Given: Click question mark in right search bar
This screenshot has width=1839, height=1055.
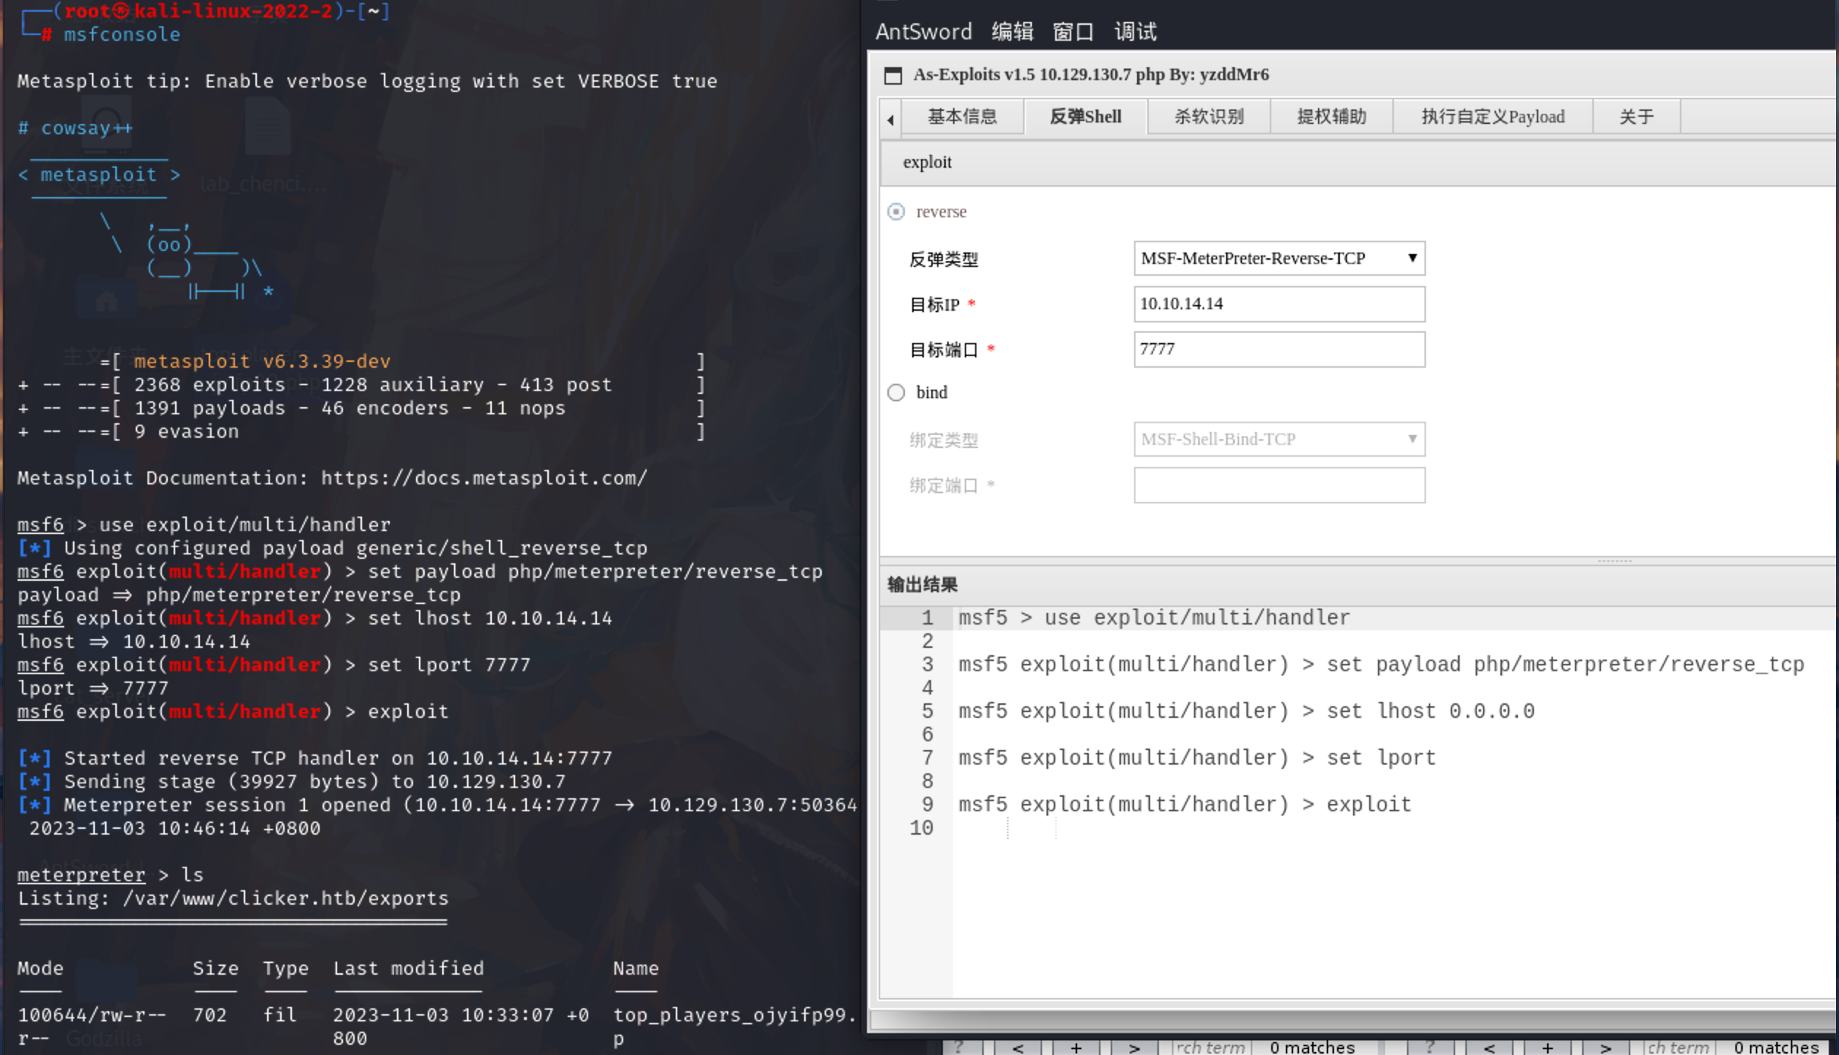Looking at the screenshot, I should (x=1430, y=1047).
